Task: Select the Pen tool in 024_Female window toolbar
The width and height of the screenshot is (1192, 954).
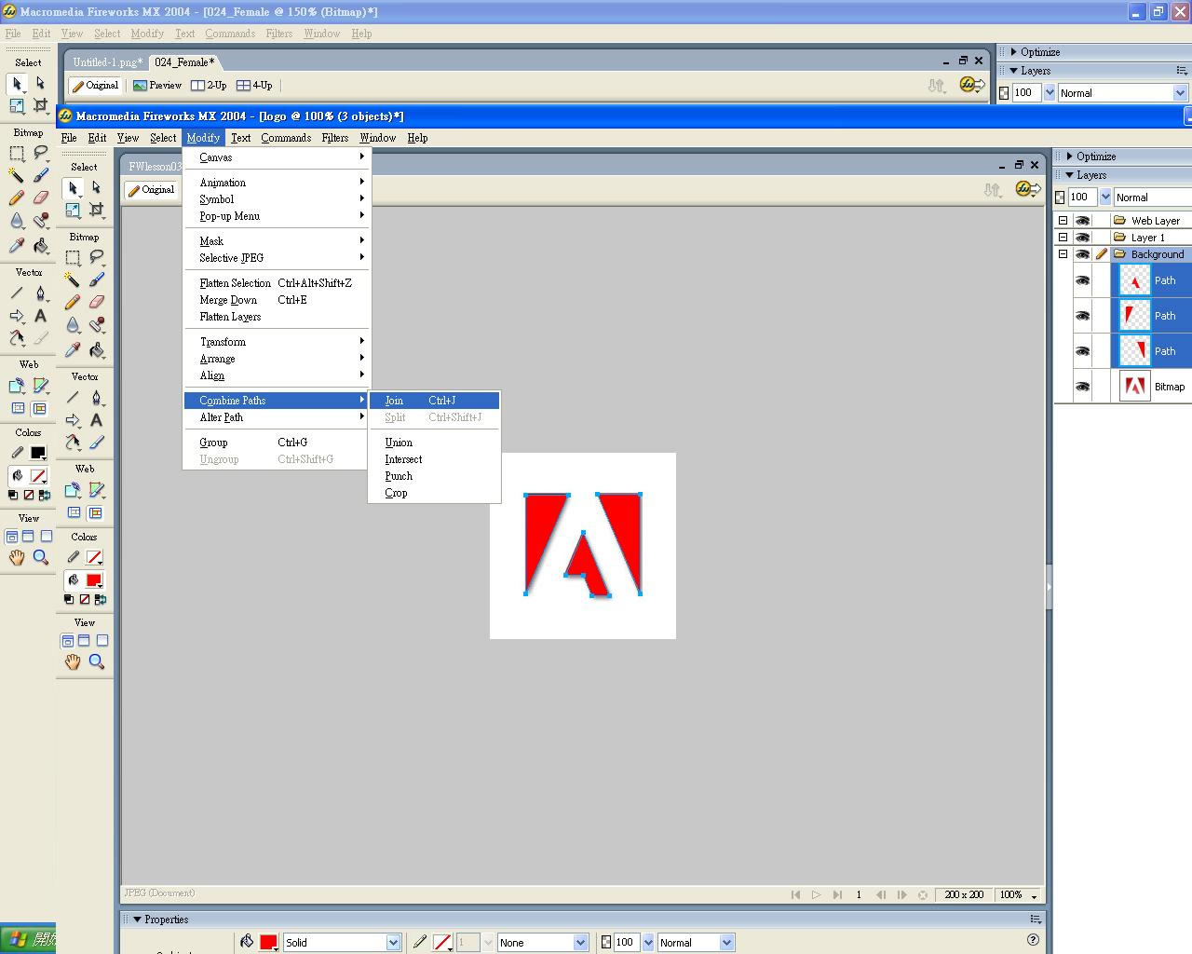Action: 40,293
